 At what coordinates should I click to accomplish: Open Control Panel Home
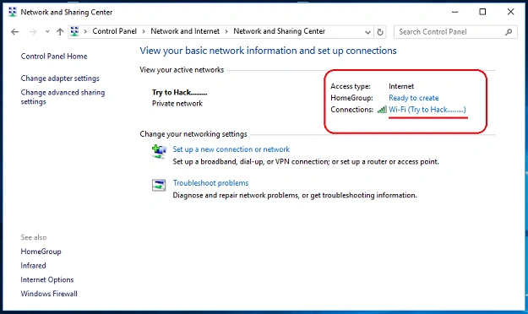[x=54, y=57]
